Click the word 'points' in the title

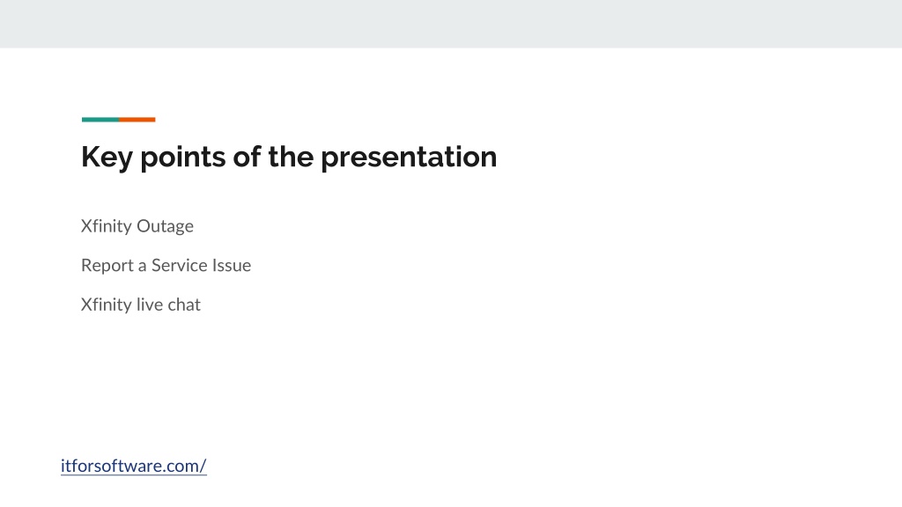(x=183, y=157)
